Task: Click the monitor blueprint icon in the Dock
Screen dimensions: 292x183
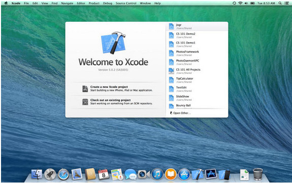Action: pyautogui.click(x=211, y=174)
